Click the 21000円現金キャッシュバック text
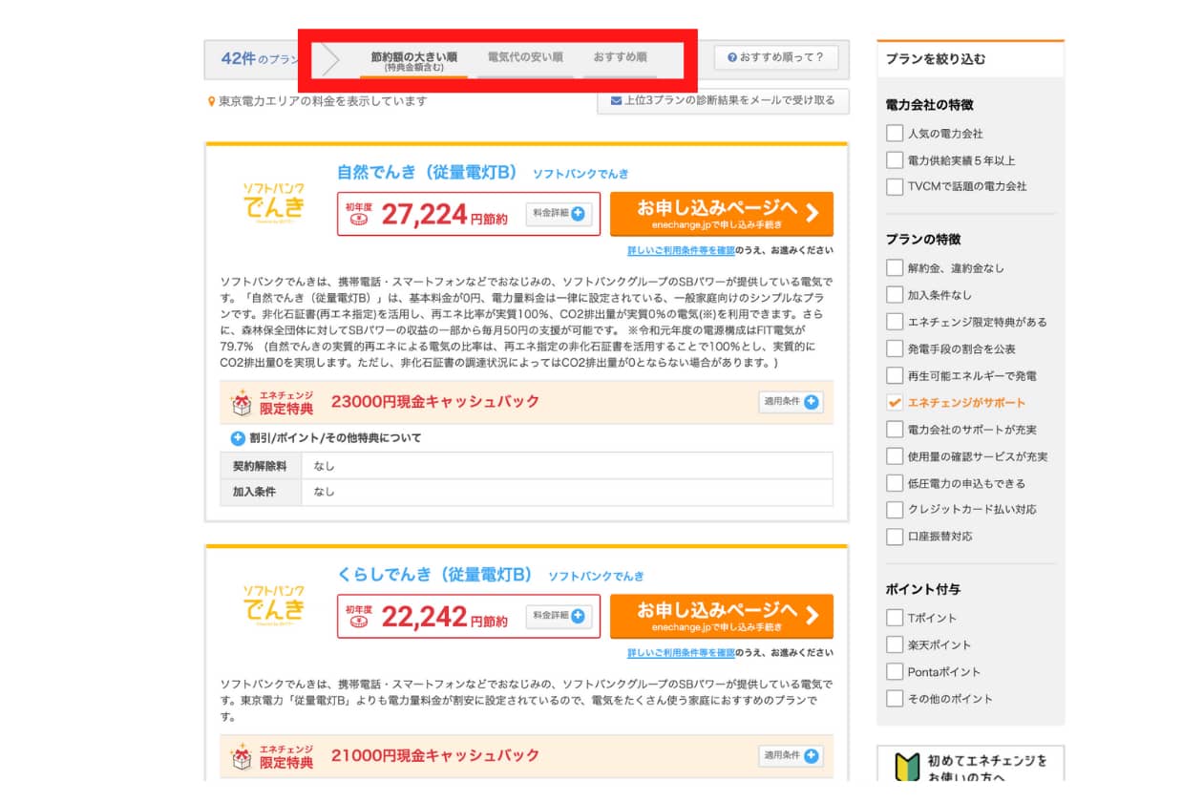 click(x=435, y=756)
